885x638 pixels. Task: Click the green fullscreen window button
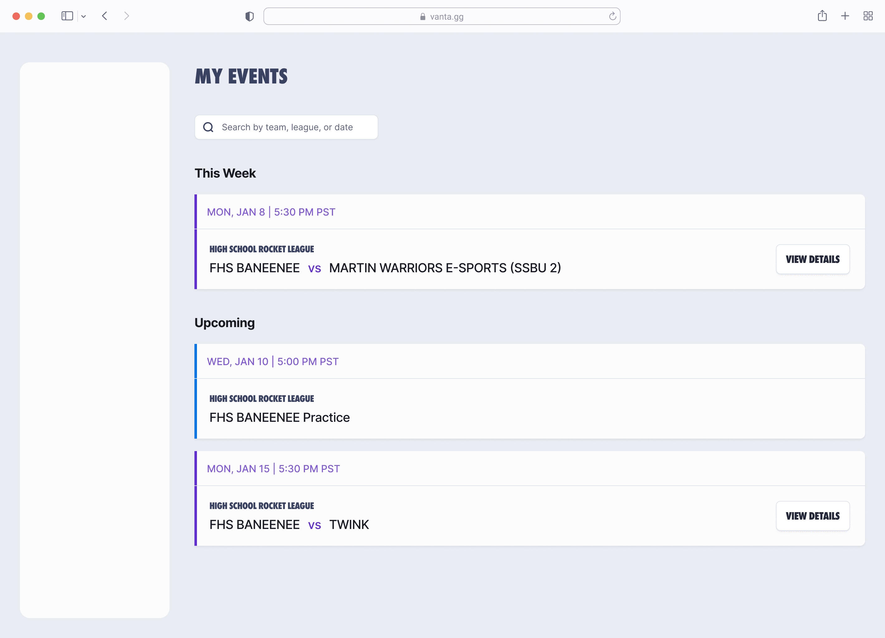tap(41, 16)
